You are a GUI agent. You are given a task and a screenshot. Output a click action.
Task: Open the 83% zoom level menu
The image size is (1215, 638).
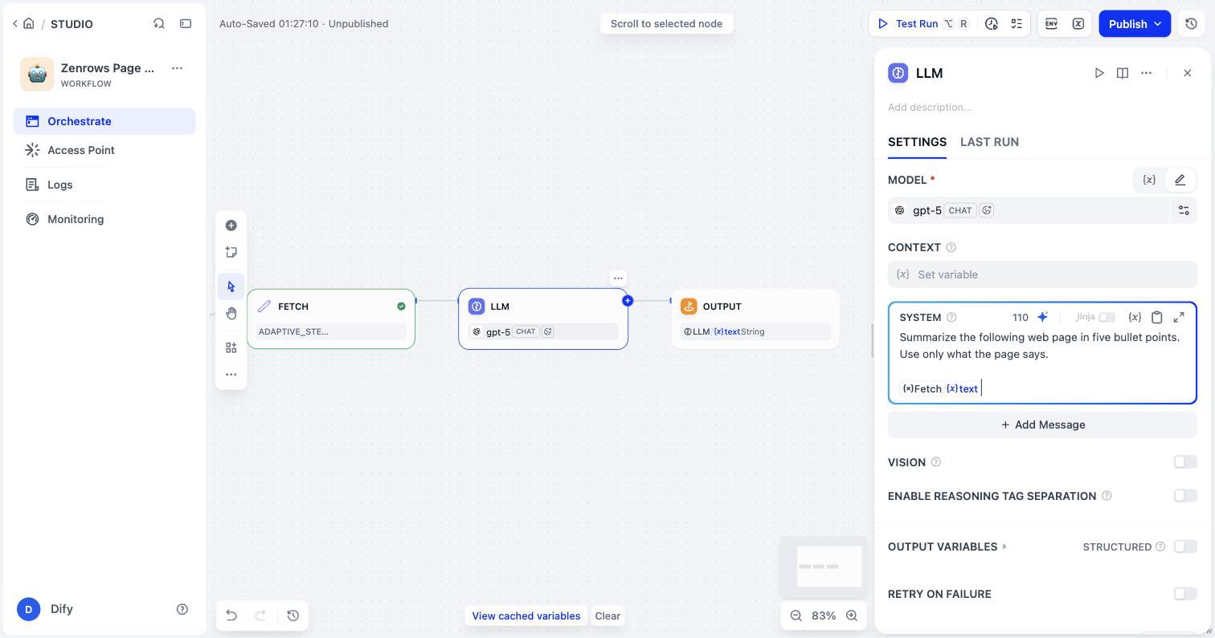824,616
